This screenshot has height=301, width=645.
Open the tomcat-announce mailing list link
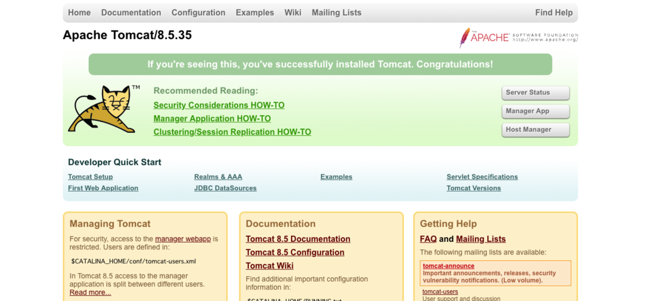click(448, 266)
